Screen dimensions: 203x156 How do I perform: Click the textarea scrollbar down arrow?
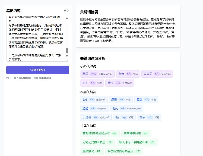click(67, 56)
